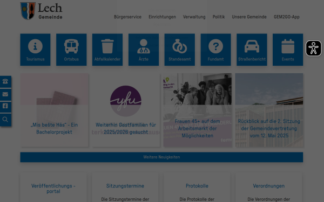This screenshot has width=324, height=202.
Task: Open the Events calendar tile
Action: pos(288,50)
